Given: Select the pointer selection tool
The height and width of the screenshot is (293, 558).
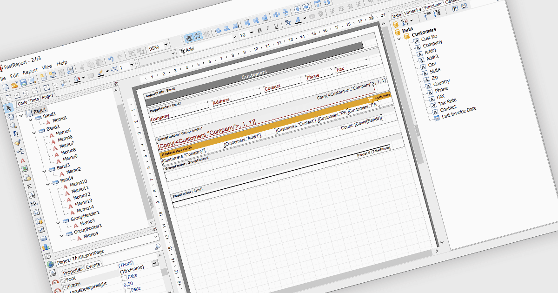Looking at the screenshot, I should [9, 108].
